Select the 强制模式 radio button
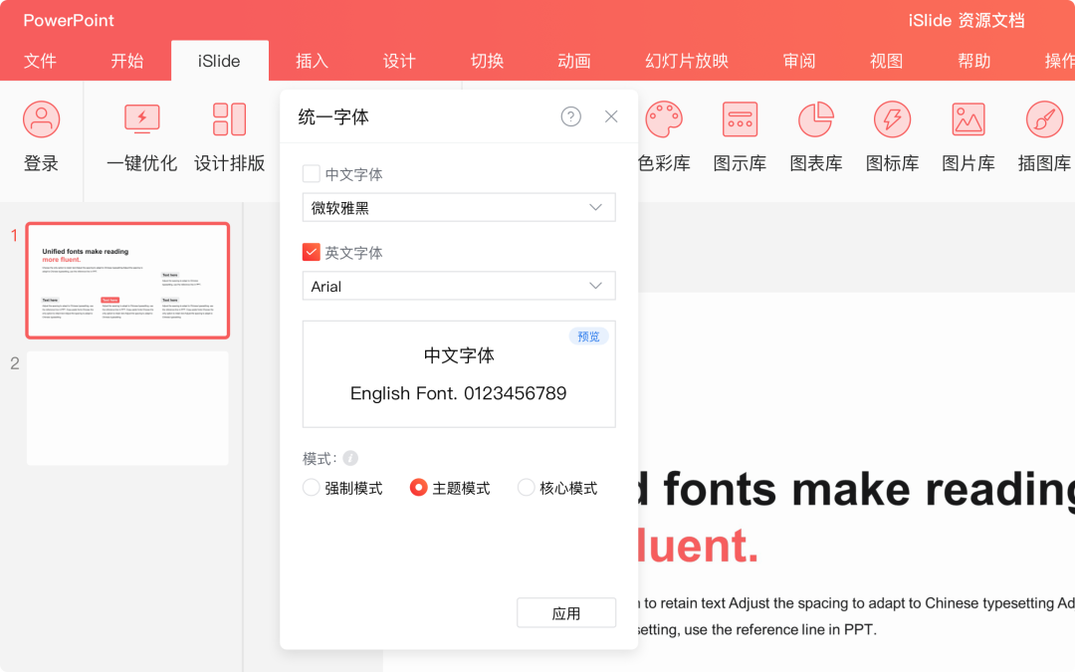1075x672 pixels. 312,488
